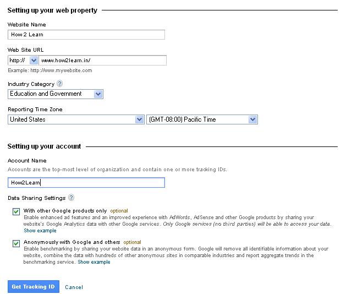
Task: Click the Industry Category help icon
Action: (59, 84)
